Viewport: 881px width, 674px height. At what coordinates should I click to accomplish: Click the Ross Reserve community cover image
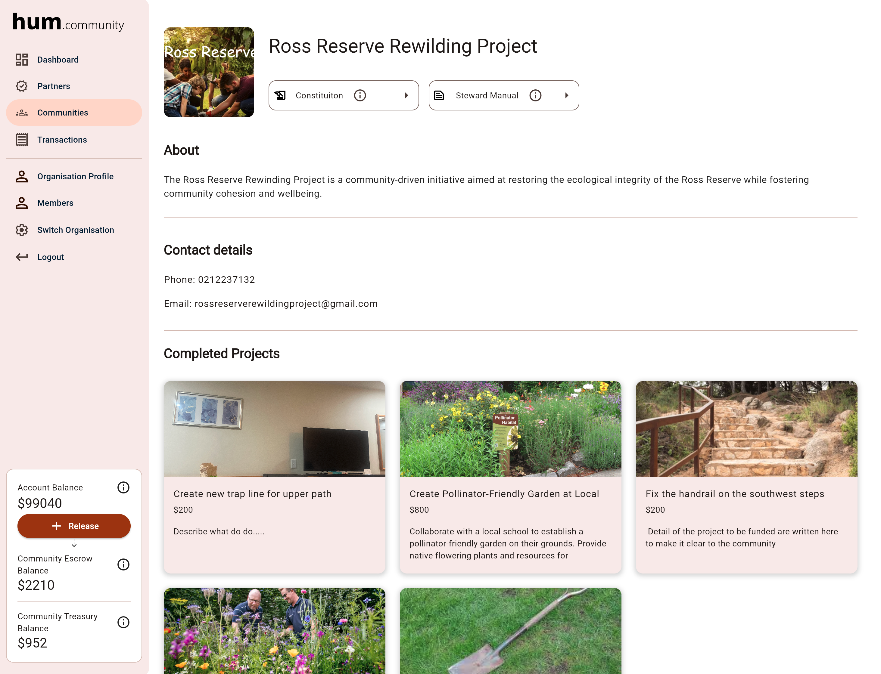coord(209,72)
